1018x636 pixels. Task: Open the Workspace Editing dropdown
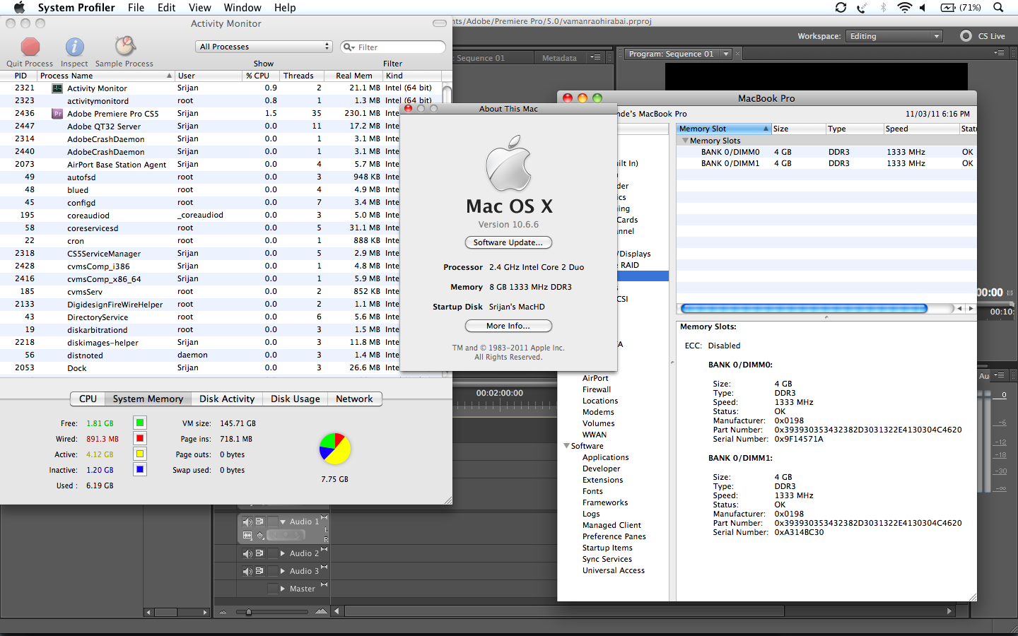pyautogui.click(x=894, y=36)
